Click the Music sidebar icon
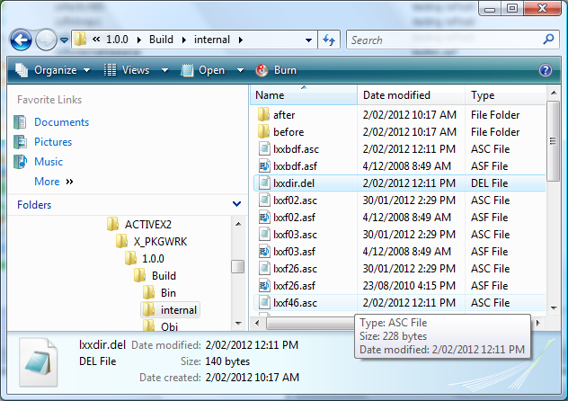568x401 pixels. [20, 162]
